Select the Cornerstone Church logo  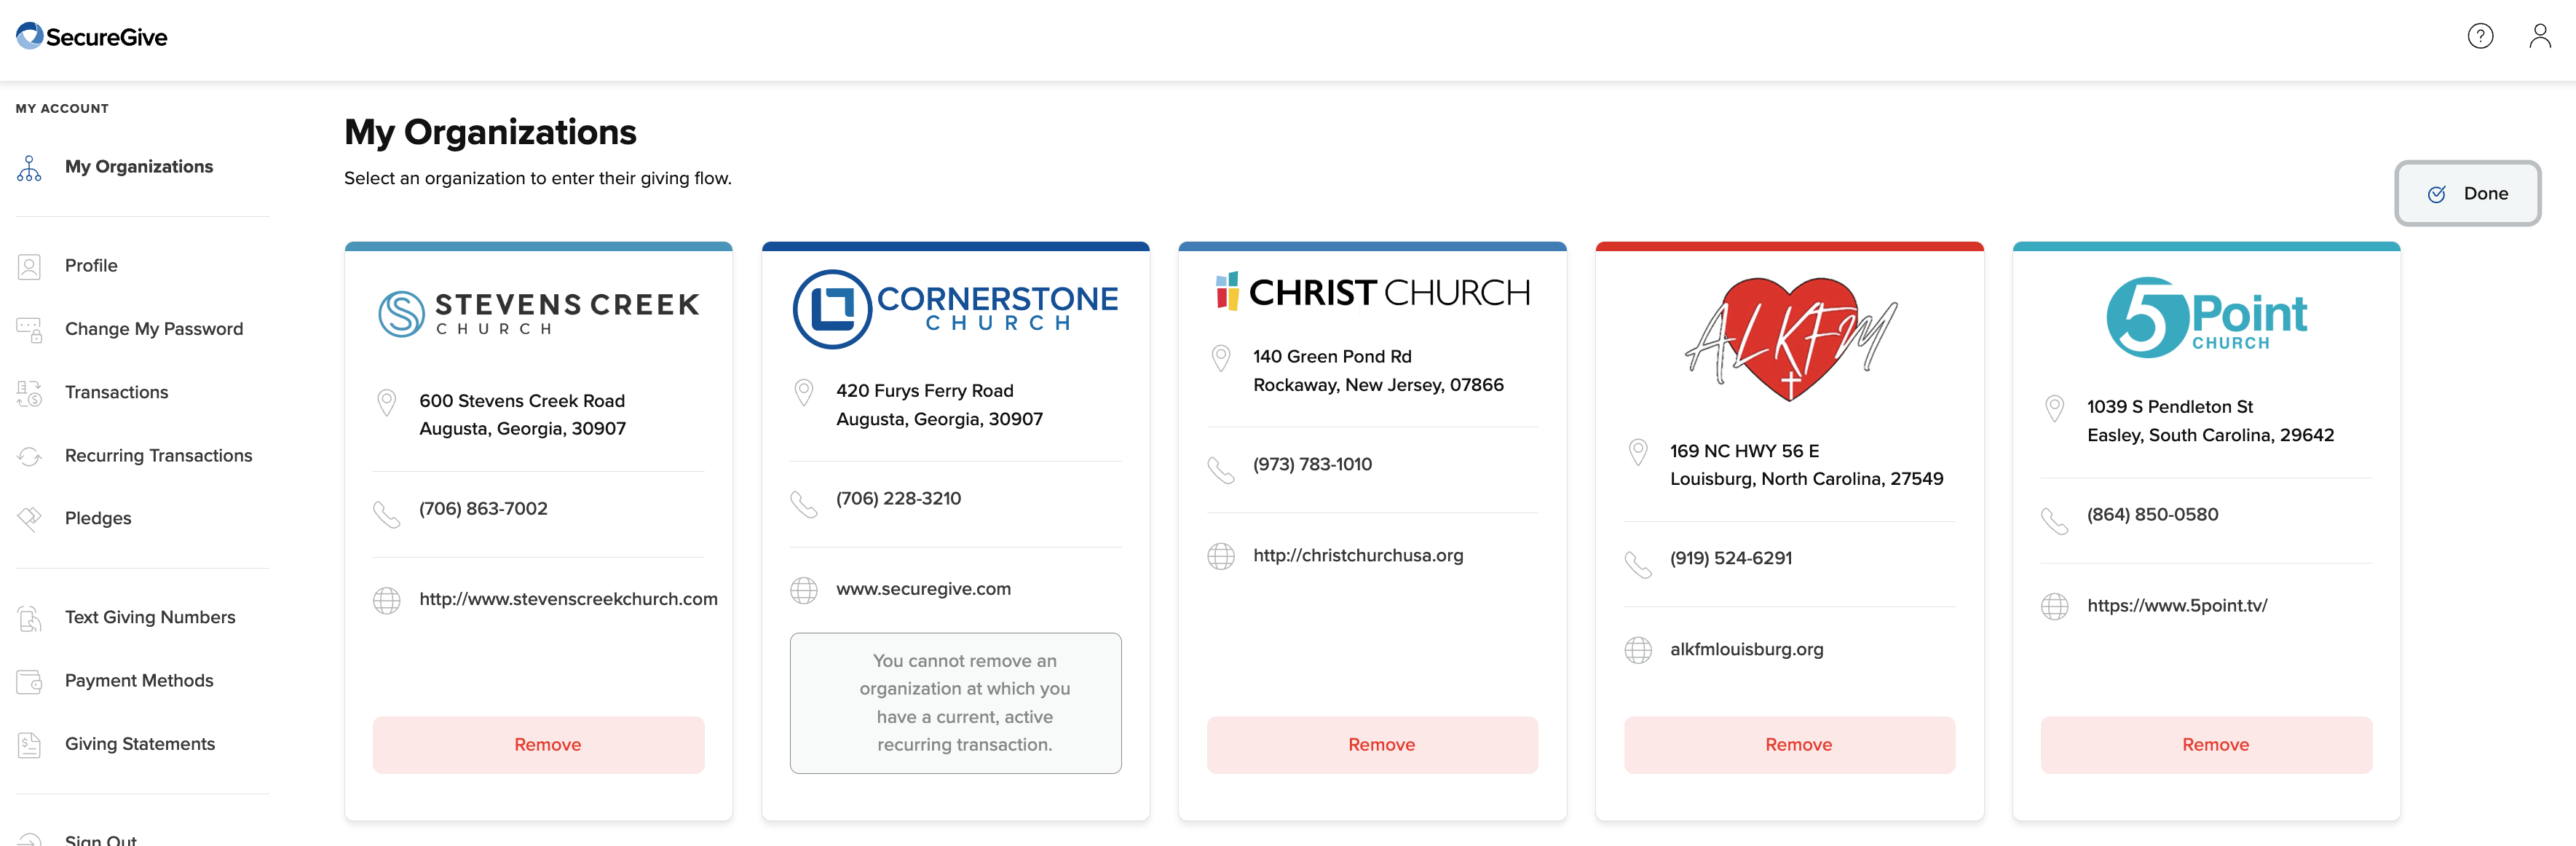pyautogui.click(x=955, y=309)
